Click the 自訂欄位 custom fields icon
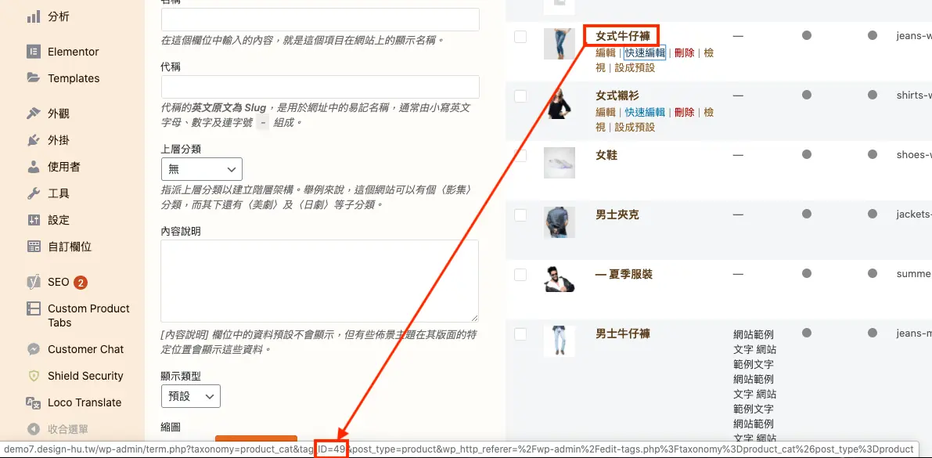932x458 pixels. tap(34, 247)
